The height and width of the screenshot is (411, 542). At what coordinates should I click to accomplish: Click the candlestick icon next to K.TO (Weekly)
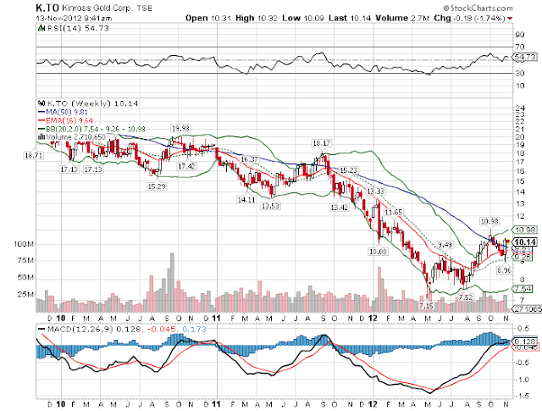(x=41, y=103)
